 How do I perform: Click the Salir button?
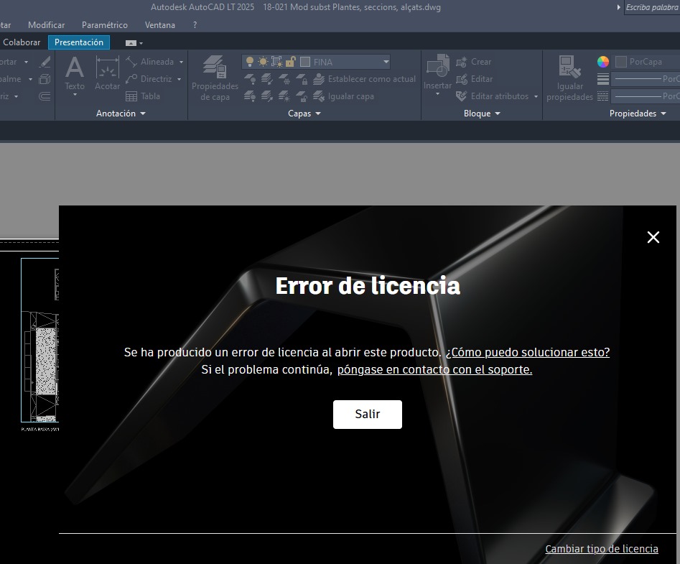(367, 414)
